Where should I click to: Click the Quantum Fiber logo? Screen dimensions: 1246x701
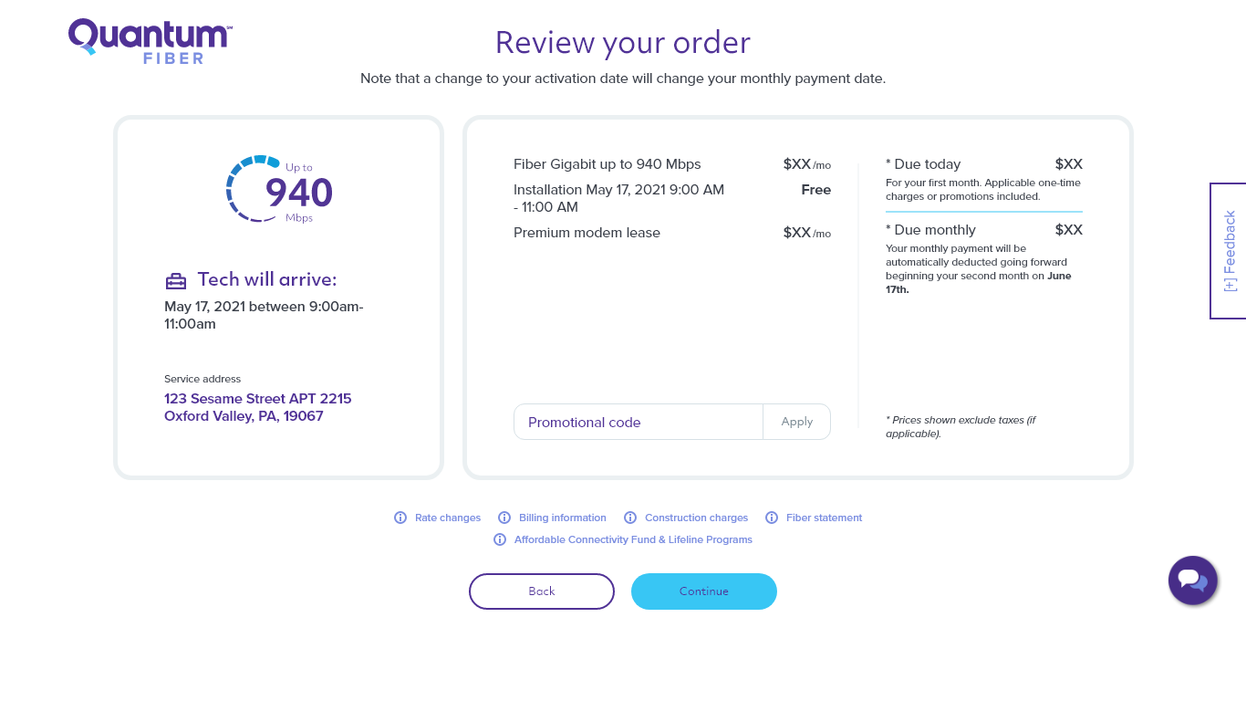coord(151,41)
